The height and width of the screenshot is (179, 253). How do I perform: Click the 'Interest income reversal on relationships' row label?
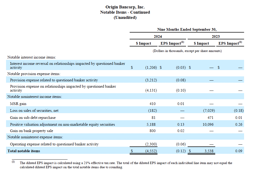pyautogui.click(x=67, y=66)
